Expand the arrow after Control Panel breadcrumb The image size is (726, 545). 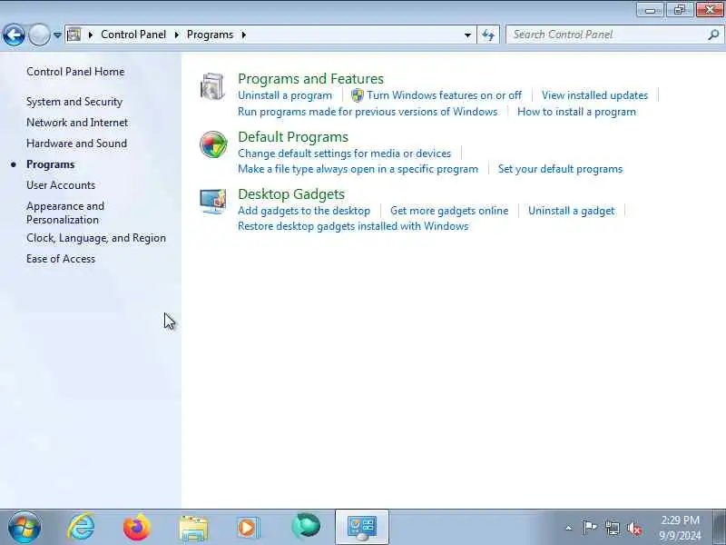pyautogui.click(x=176, y=35)
